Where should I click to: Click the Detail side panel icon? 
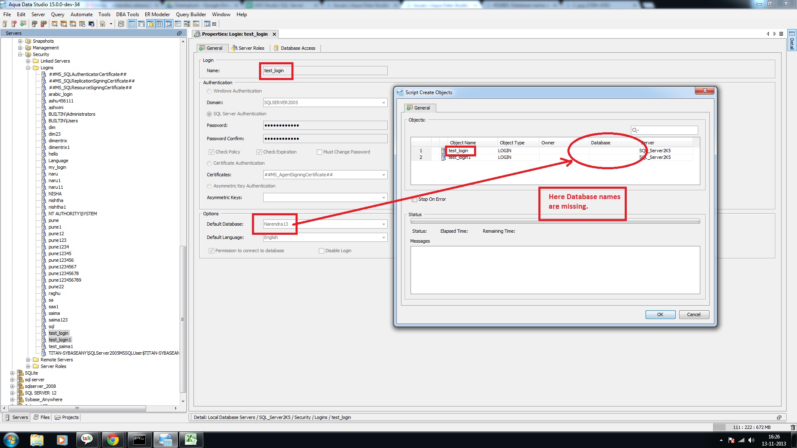792,40
